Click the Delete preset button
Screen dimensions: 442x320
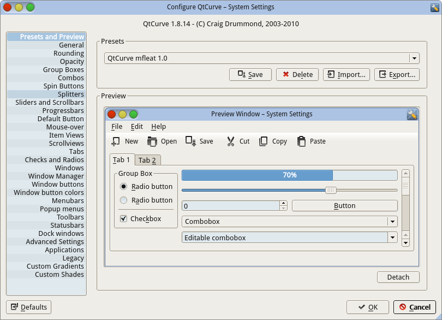tap(297, 74)
